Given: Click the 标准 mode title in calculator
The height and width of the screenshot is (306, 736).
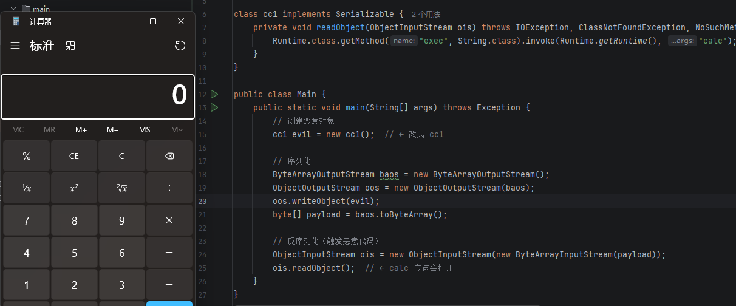Looking at the screenshot, I should click(42, 46).
